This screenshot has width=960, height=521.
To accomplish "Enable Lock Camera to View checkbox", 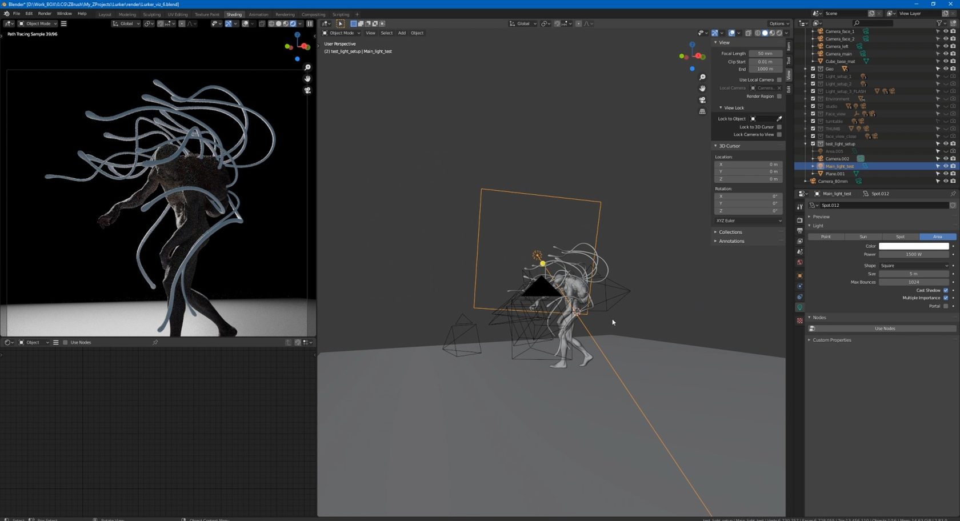I will point(779,135).
